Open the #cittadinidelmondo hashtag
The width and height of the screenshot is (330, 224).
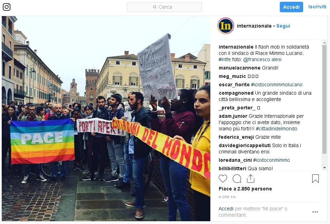coord(276,129)
